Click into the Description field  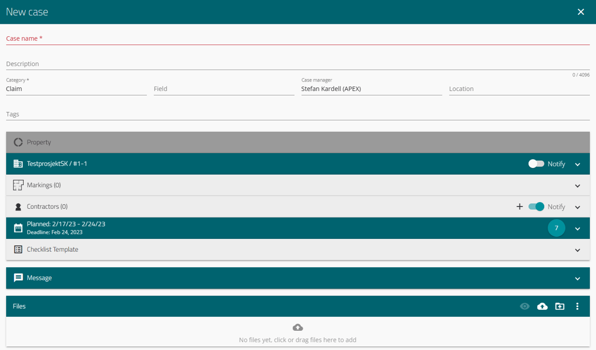pos(298,64)
